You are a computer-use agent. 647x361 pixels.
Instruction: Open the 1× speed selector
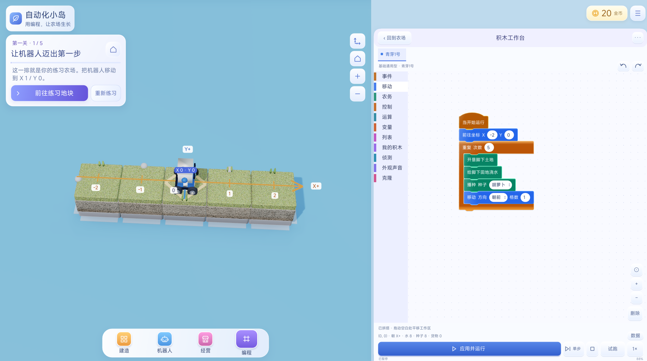coord(635,349)
